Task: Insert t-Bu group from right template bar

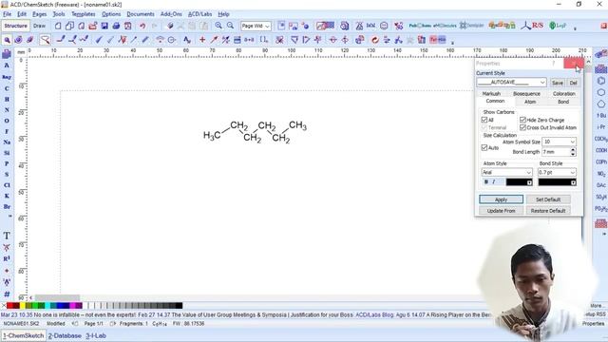Action: click(x=601, y=116)
